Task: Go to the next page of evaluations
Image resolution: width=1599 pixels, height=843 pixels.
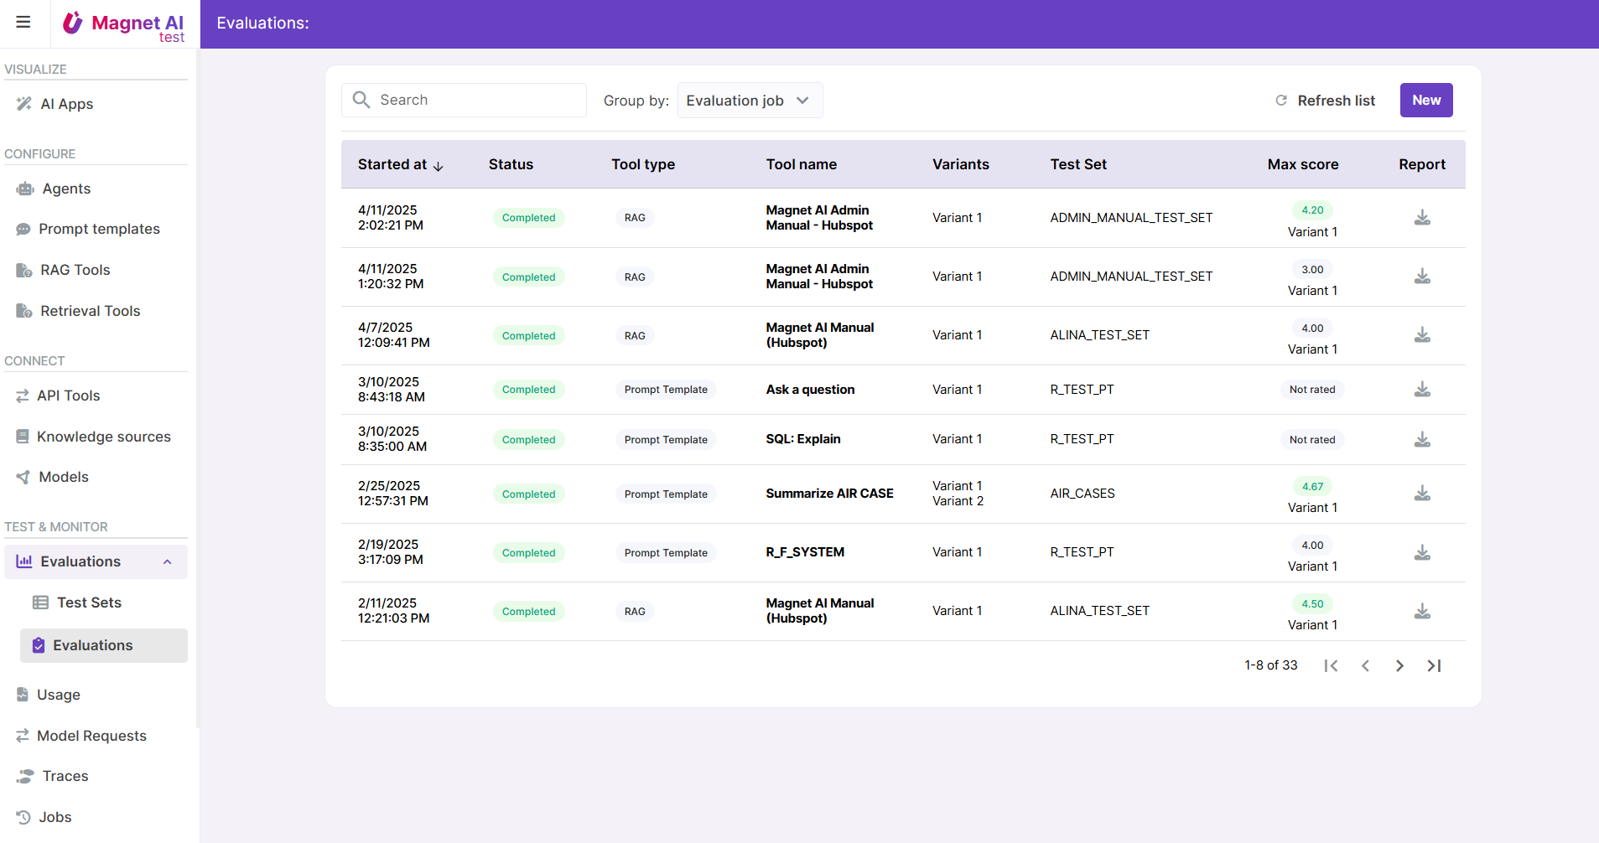Action: (1399, 665)
